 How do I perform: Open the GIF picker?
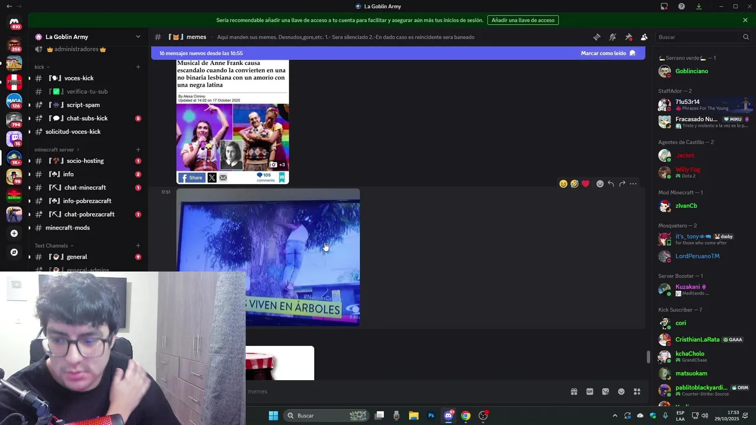pos(589,391)
